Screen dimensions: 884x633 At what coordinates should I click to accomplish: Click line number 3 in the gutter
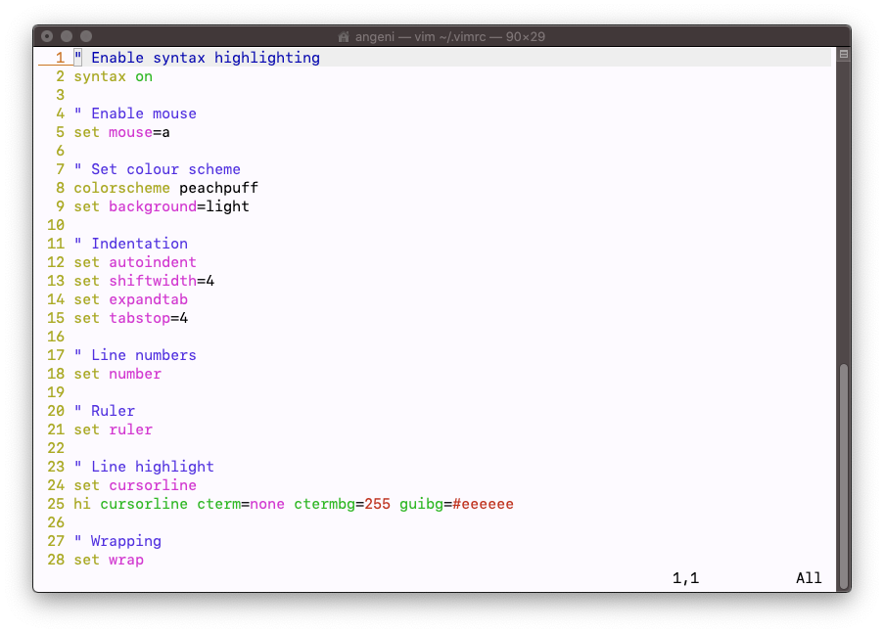tap(61, 95)
